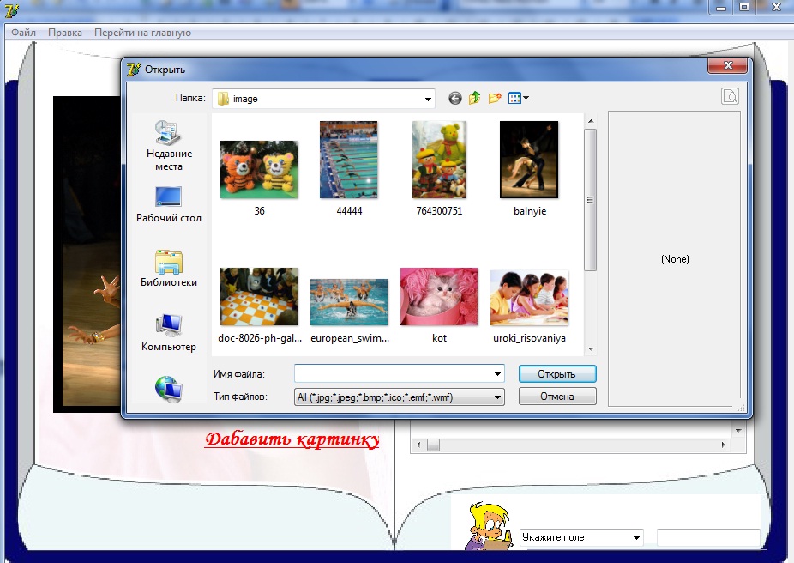The width and height of the screenshot is (794, 563).
Task: Click the Открыть button
Action: point(557,374)
